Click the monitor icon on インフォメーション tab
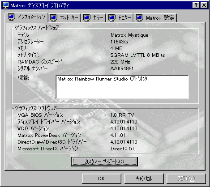 coord(12,17)
